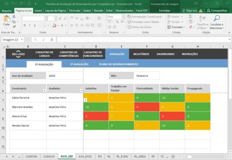Click the wrap text icon
This screenshot has width=232, height=160.
pyautogui.click(x=99, y=18)
